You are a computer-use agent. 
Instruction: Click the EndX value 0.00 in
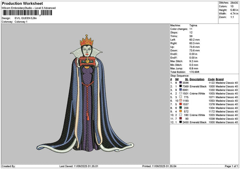193,54
